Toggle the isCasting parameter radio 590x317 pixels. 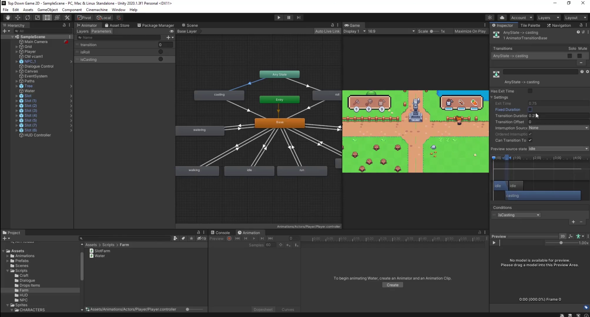160,59
